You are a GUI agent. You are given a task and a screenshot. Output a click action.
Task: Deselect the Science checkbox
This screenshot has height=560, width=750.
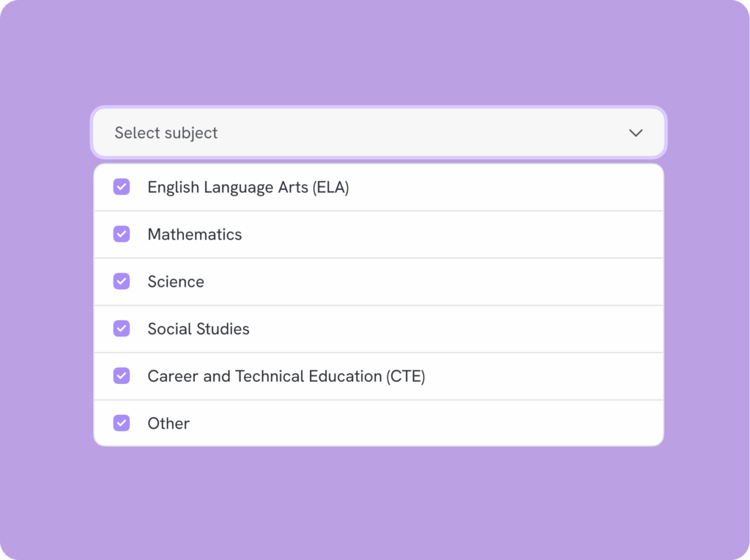click(x=122, y=281)
